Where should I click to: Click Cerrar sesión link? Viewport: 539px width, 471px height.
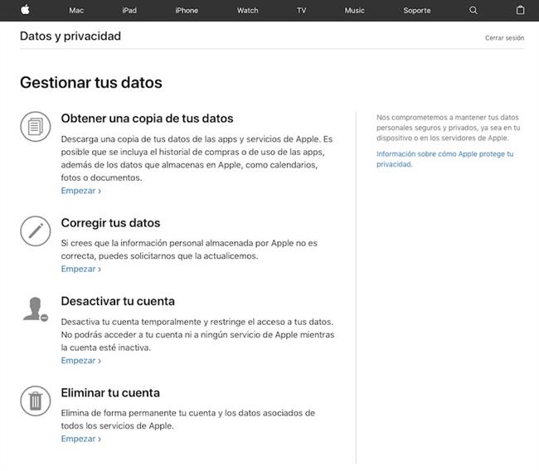(505, 38)
